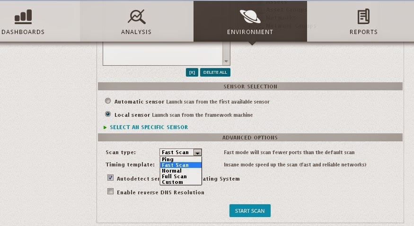Image resolution: width=414 pixels, height=226 pixels.
Task: Select the Local sensor radio button
Action: (108, 114)
